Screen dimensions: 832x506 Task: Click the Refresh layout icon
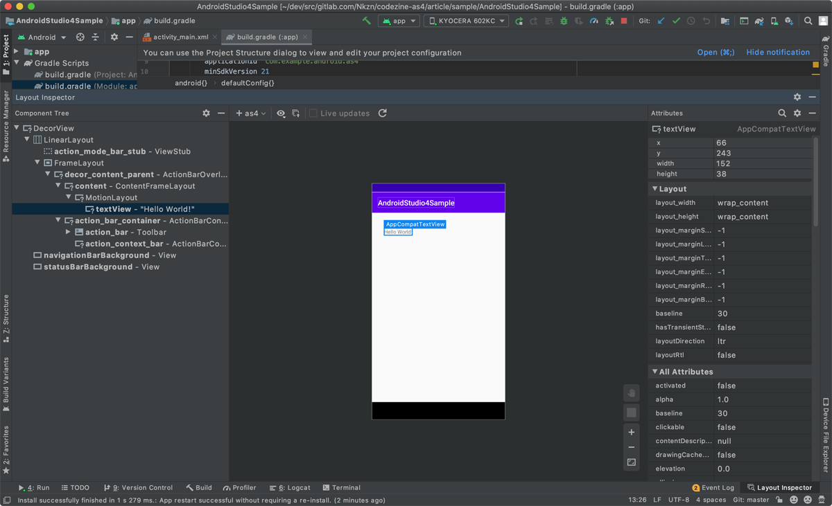pyautogui.click(x=383, y=113)
